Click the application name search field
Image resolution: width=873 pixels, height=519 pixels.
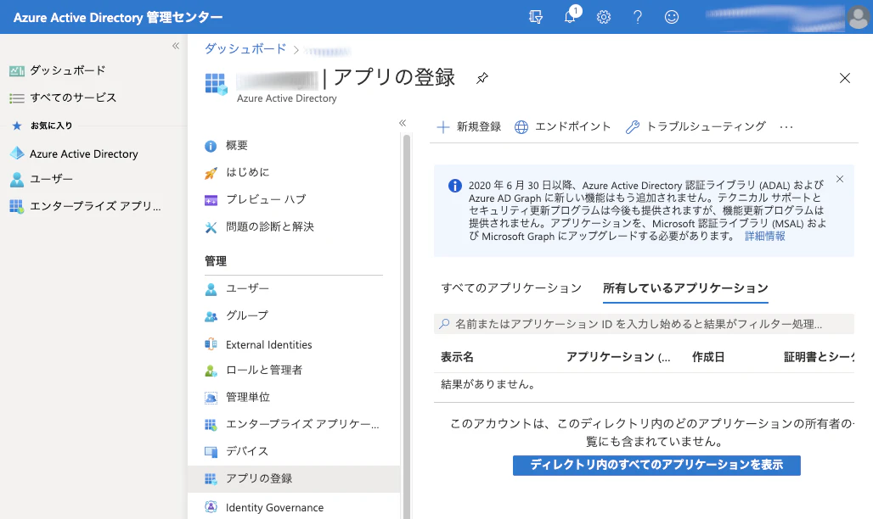pos(644,324)
